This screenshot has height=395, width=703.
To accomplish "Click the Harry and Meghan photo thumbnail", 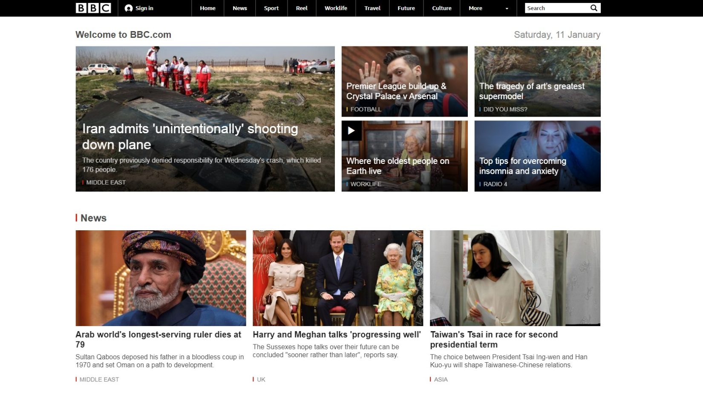I will pos(338,278).
